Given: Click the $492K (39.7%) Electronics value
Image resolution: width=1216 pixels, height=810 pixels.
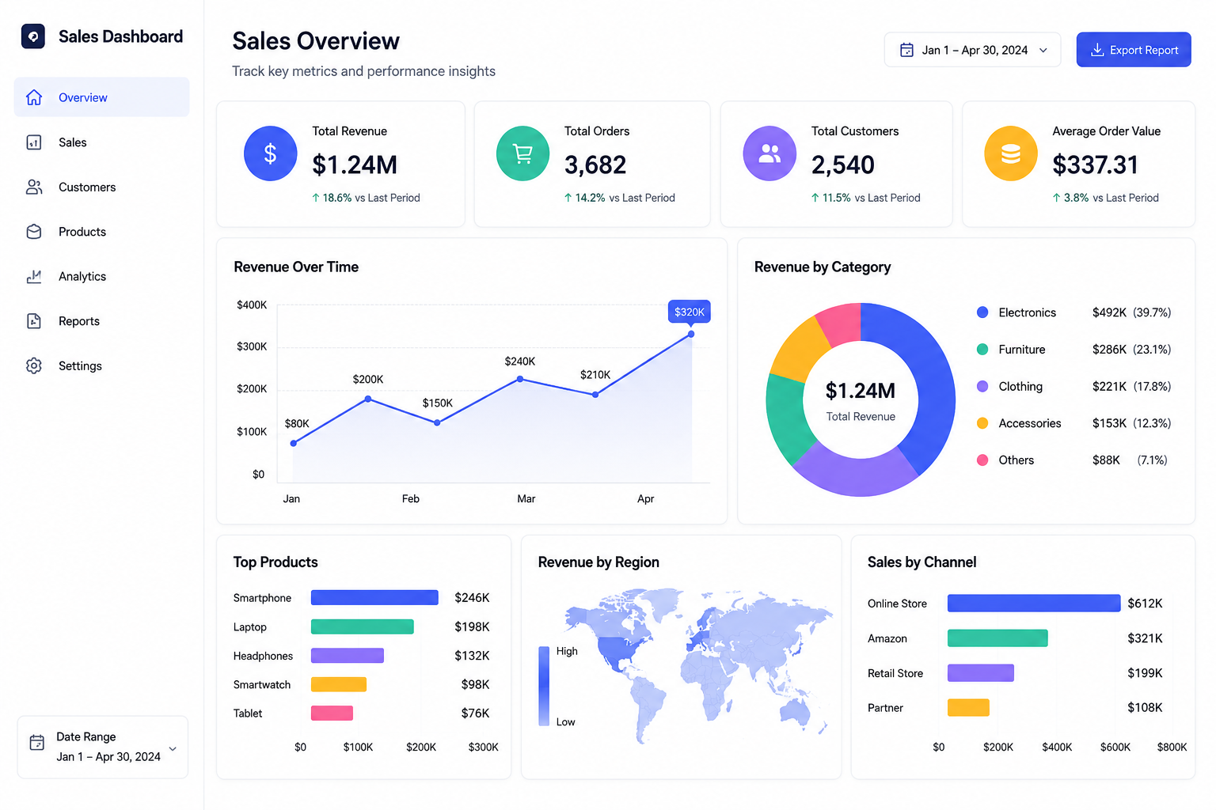Looking at the screenshot, I should coord(1131,312).
